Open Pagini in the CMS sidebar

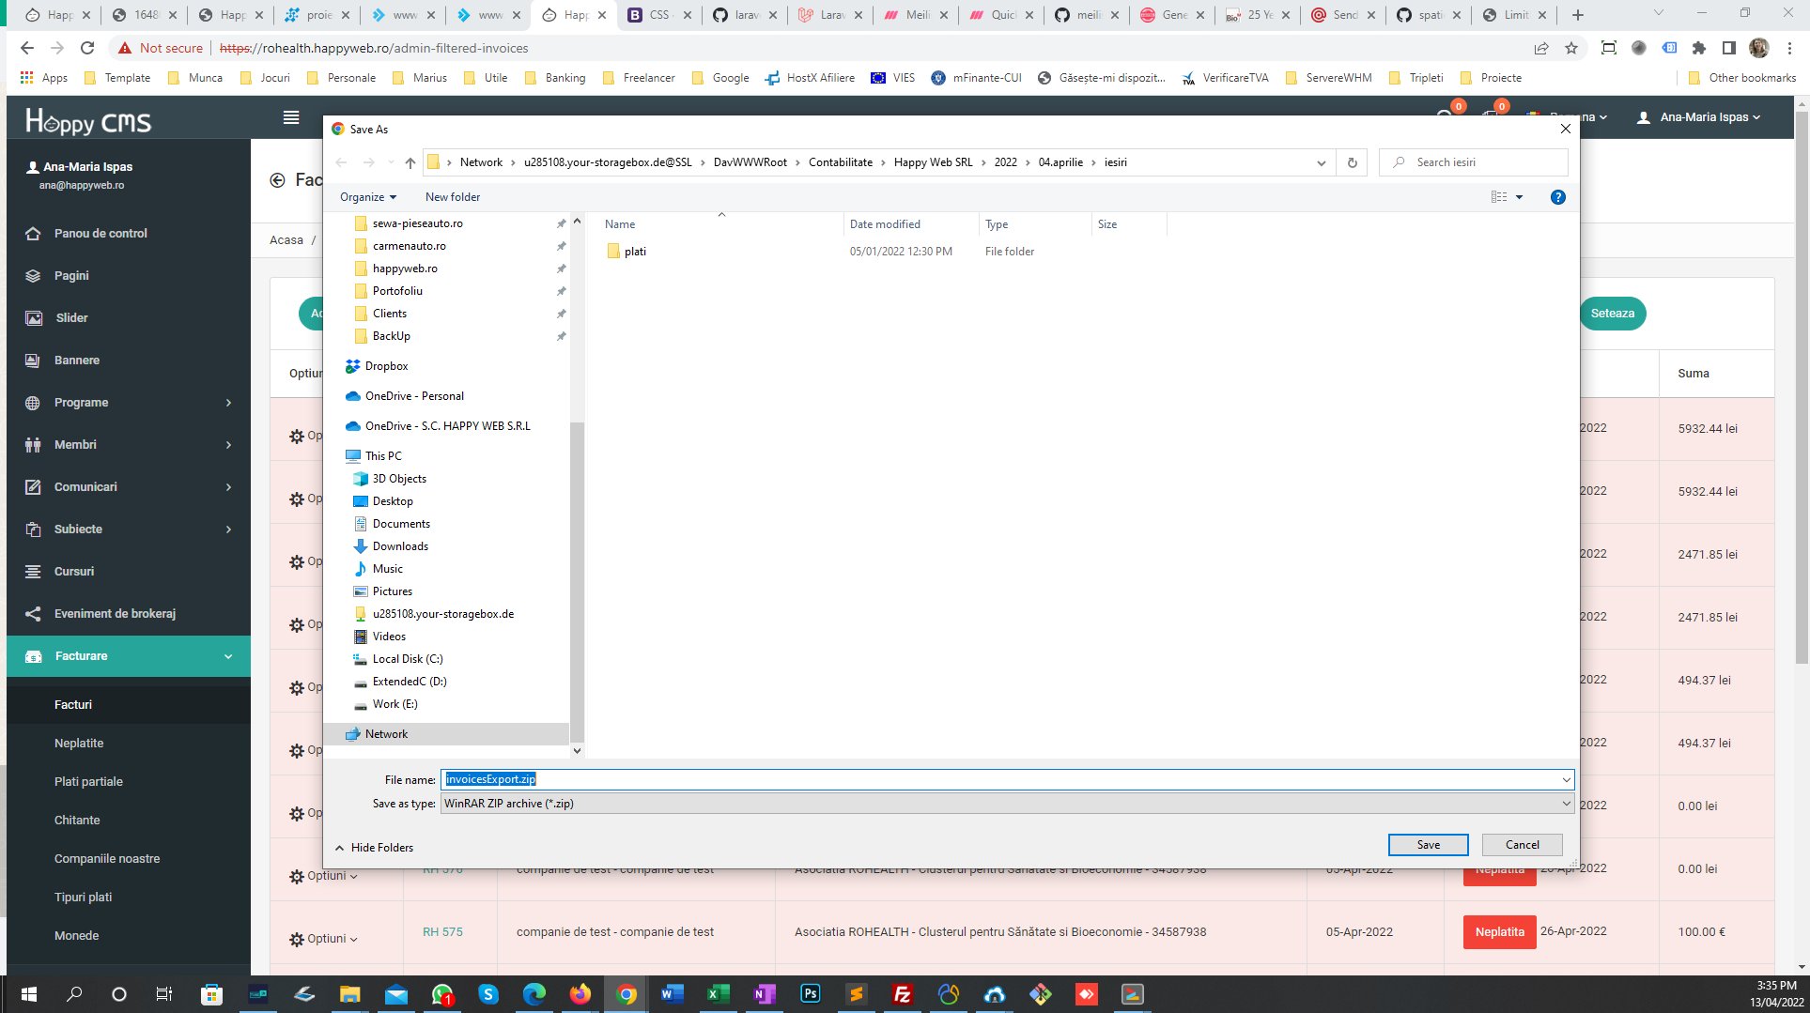click(x=71, y=276)
